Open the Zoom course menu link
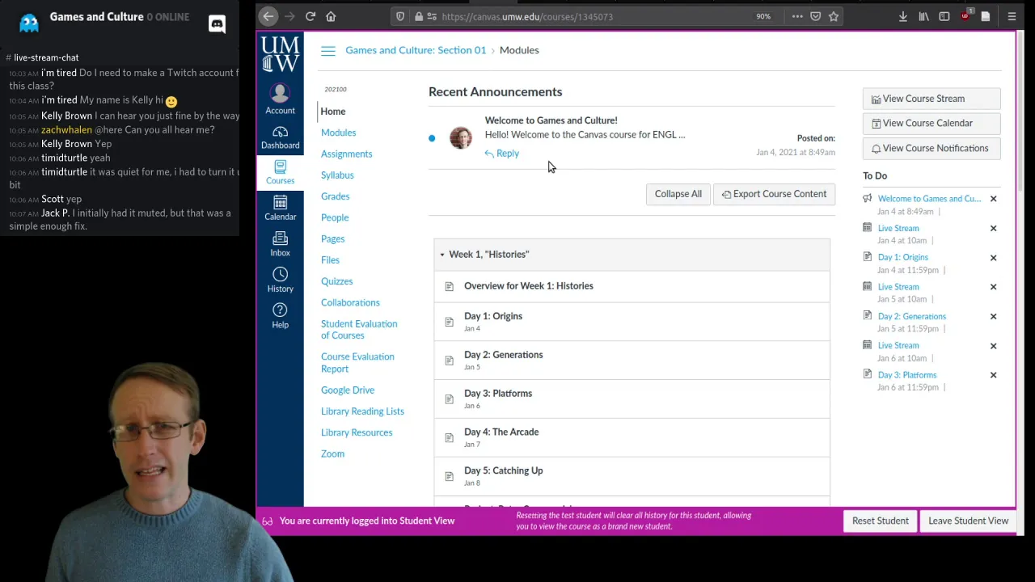This screenshot has height=582, width=1035. (332, 453)
